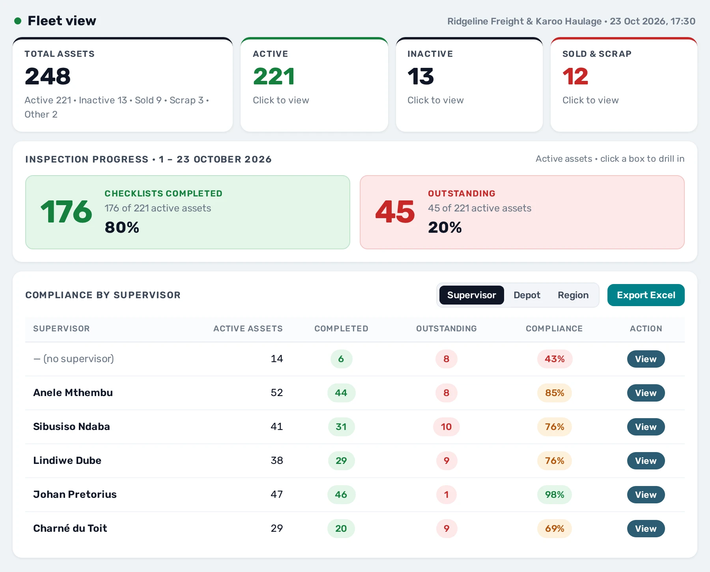Open the Sold & Scrap card showing 12

point(624,85)
